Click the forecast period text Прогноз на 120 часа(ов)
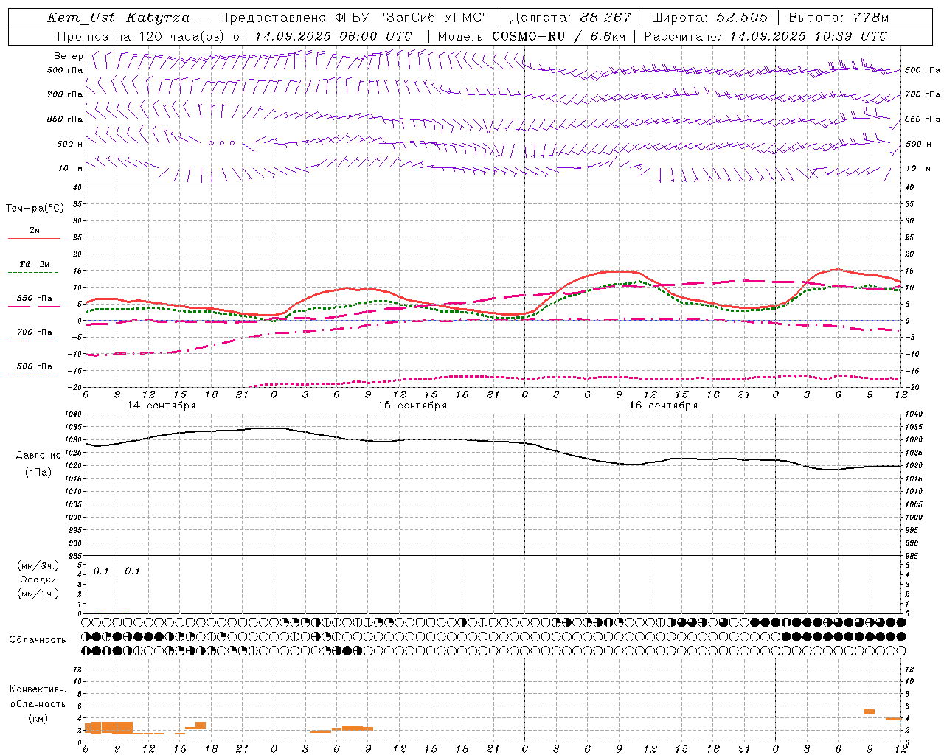 pyautogui.click(x=142, y=36)
